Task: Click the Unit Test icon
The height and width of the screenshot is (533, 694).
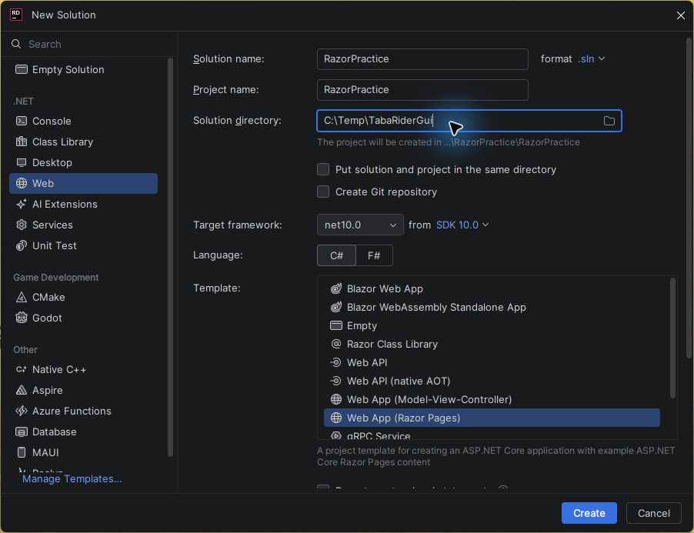Action: tap(22, 245)
